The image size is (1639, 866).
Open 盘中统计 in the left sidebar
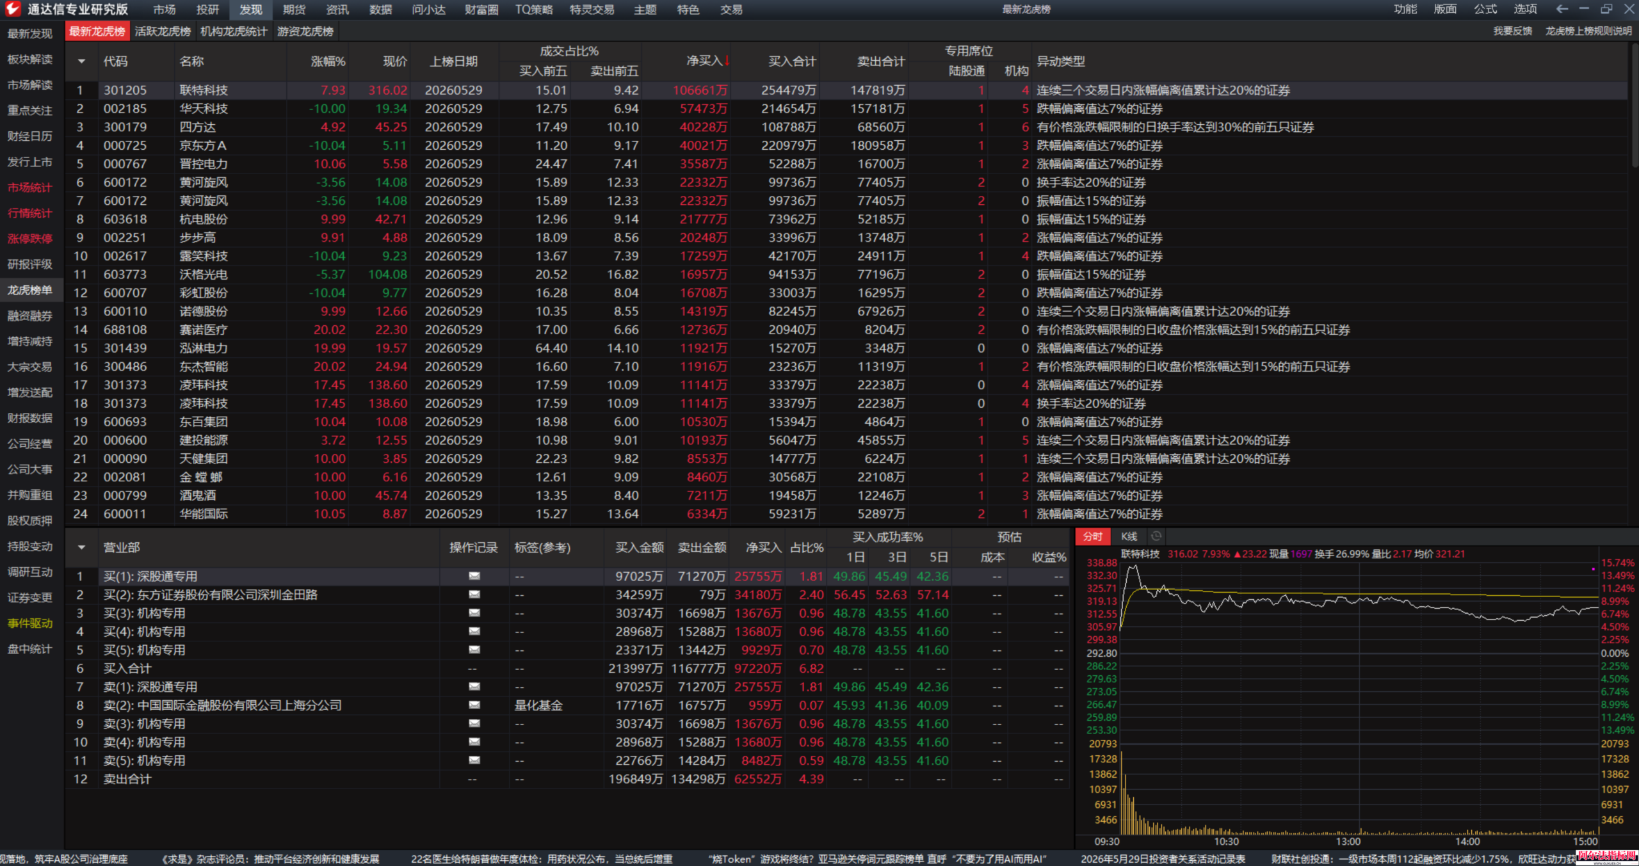pos(30,648)
